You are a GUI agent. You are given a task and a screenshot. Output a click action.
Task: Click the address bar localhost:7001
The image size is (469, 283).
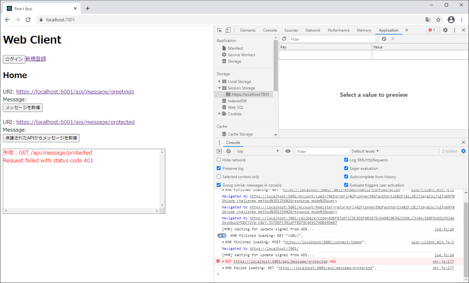(60, 20)
